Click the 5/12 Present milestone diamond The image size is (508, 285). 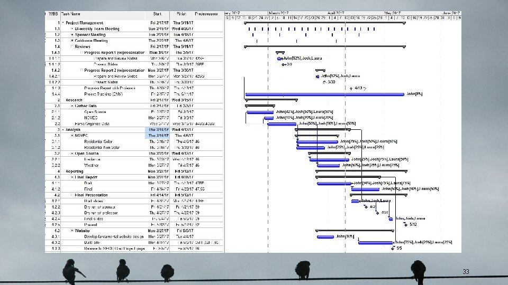point(406,225)
